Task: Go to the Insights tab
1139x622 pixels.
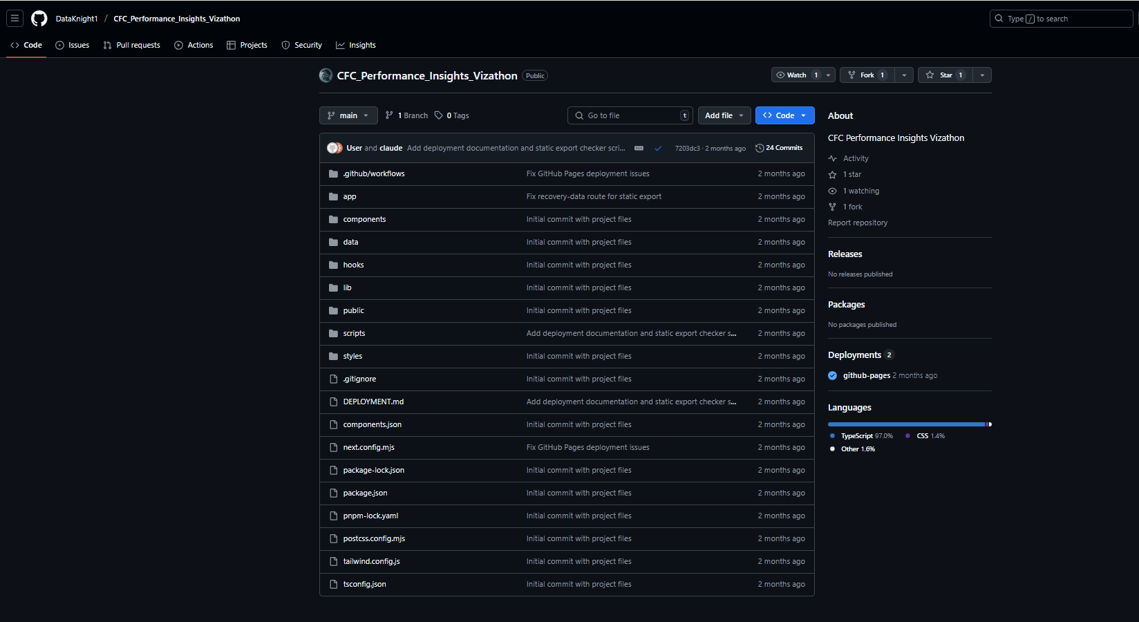Action: pos(356,45)
